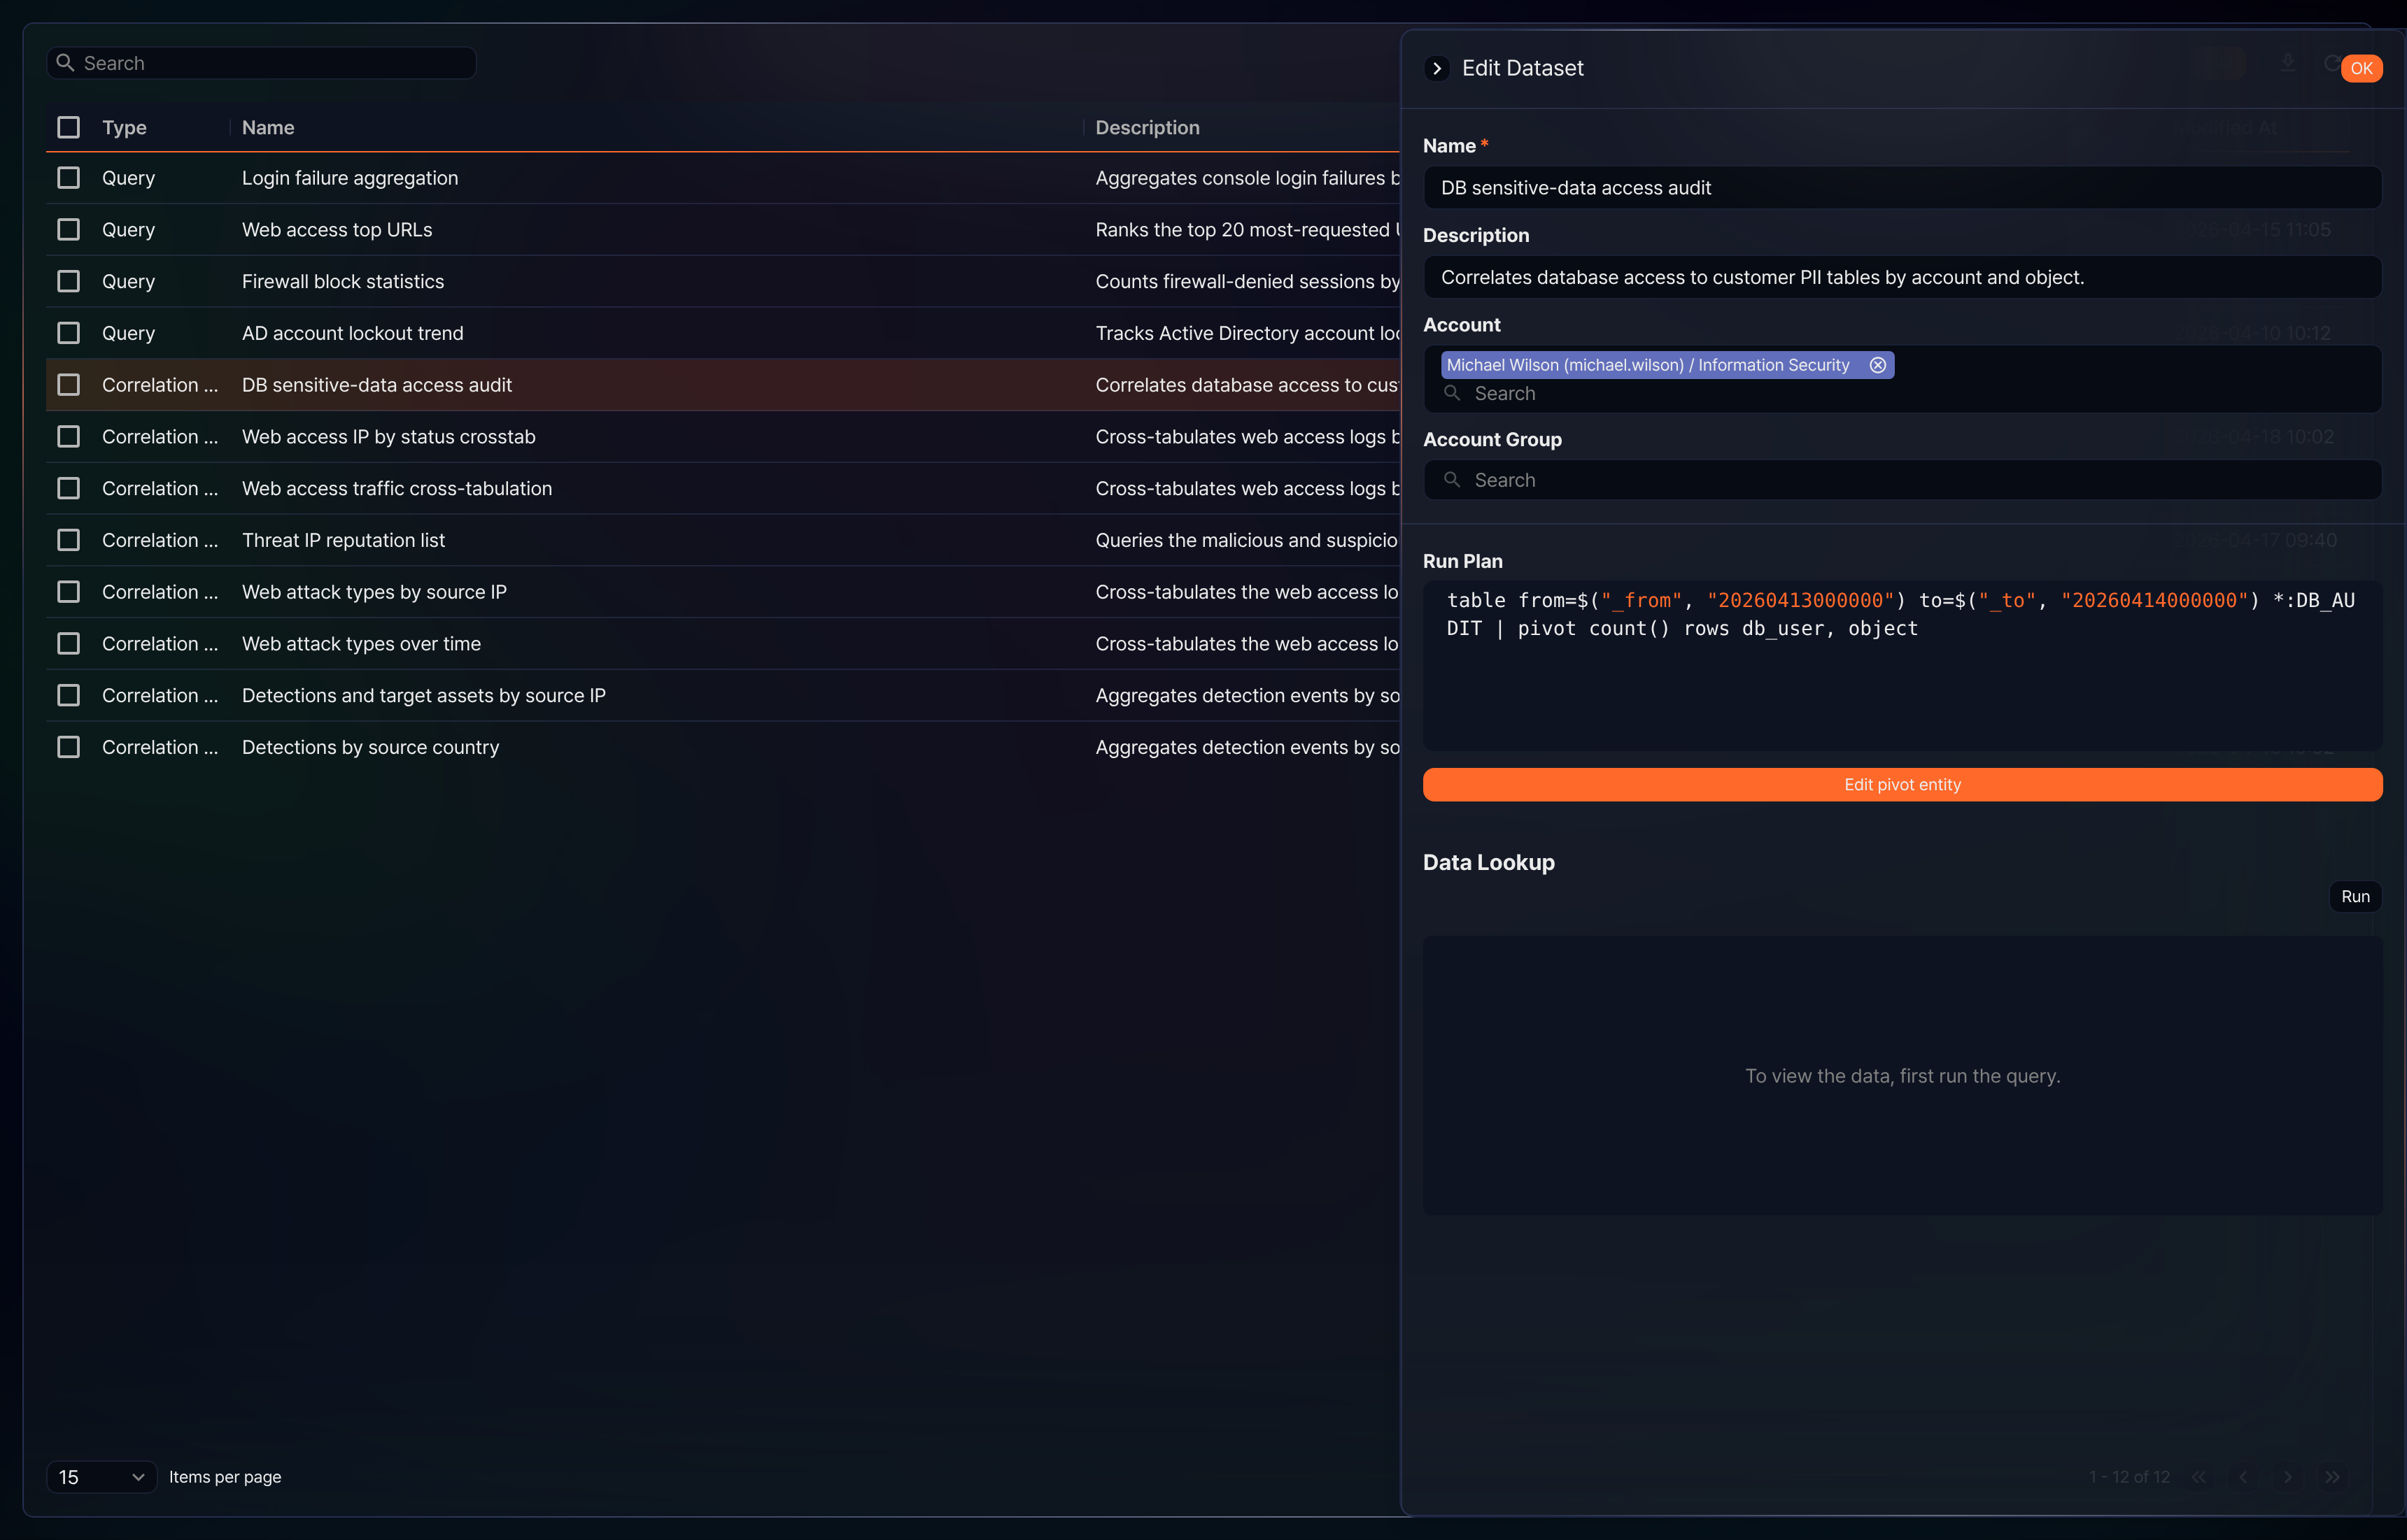
Task: Confirm the dataset edits with OK
Action: point(2361,68)
